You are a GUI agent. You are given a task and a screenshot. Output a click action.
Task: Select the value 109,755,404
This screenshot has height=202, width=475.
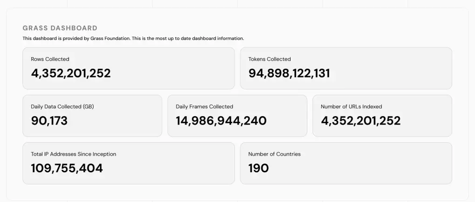67,168
